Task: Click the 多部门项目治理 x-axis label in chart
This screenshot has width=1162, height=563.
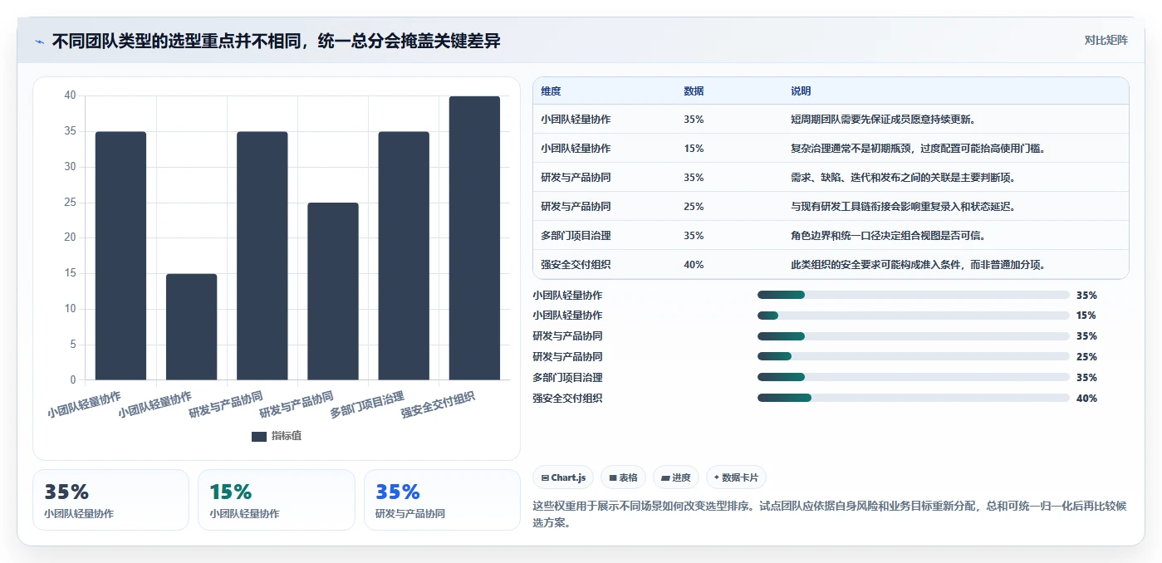Action: tap(367, 405)
